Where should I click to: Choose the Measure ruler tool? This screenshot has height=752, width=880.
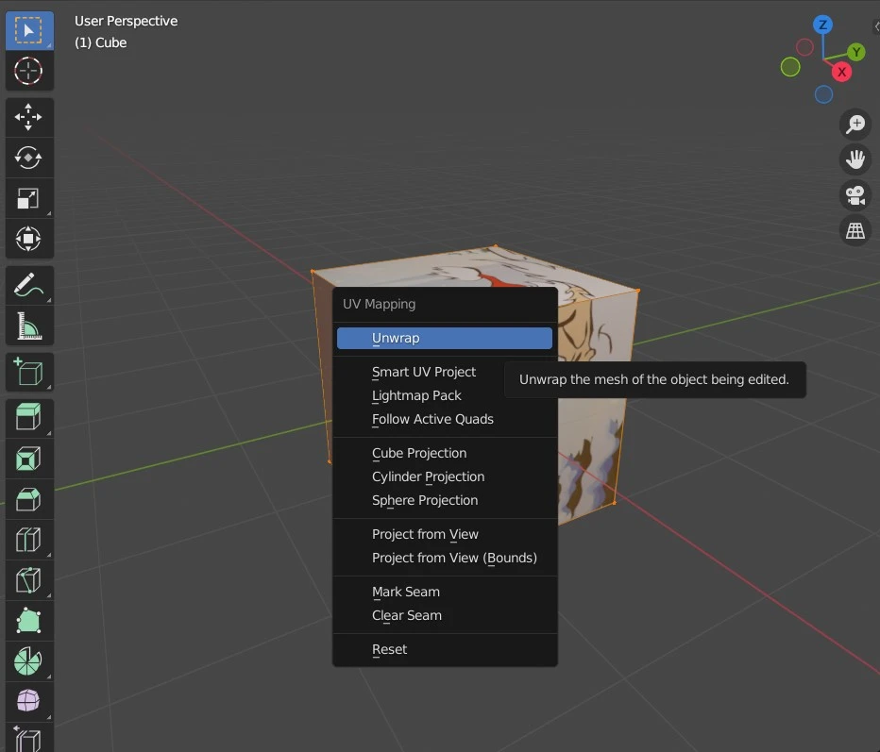coord(29,326)
